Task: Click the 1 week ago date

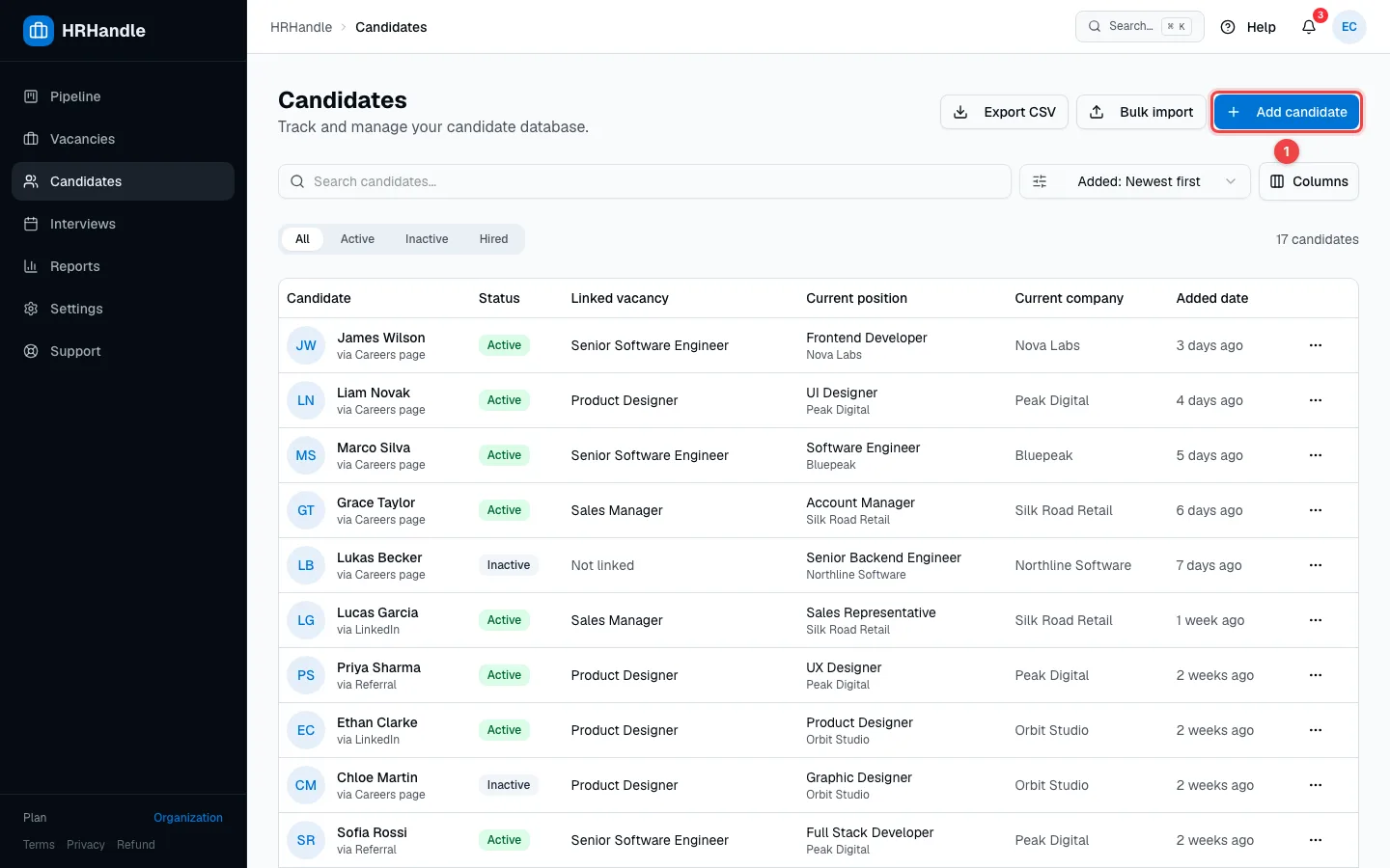Action: click(1210, 620)
